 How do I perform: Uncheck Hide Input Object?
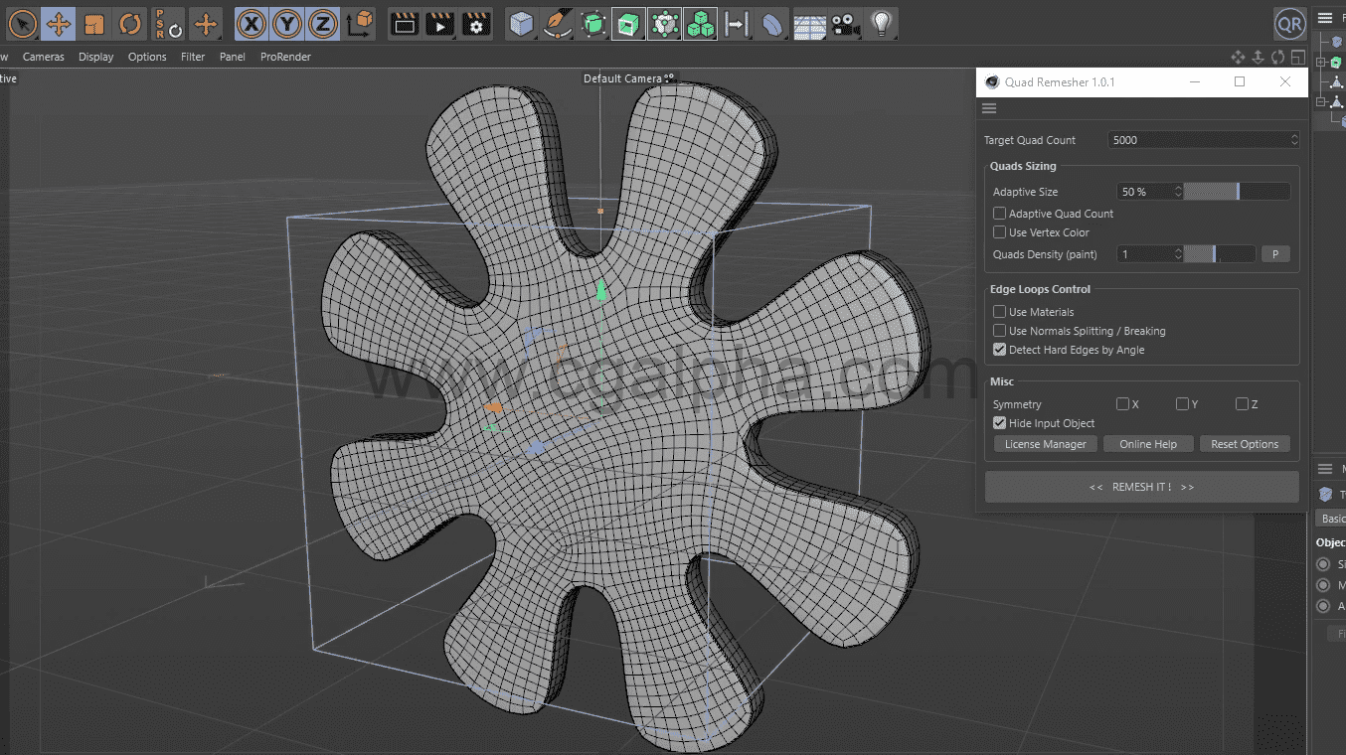(x=999, y=422)
